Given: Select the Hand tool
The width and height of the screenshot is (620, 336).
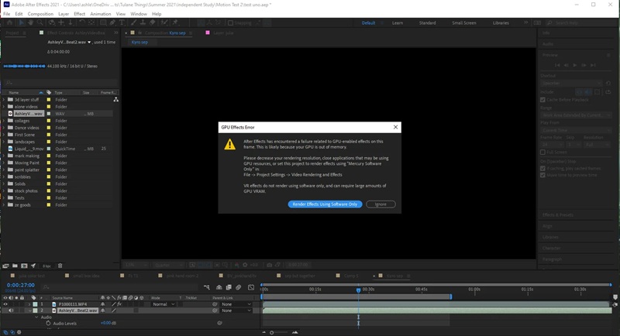Looking at the screenshot, I should (x=30, y=22).
